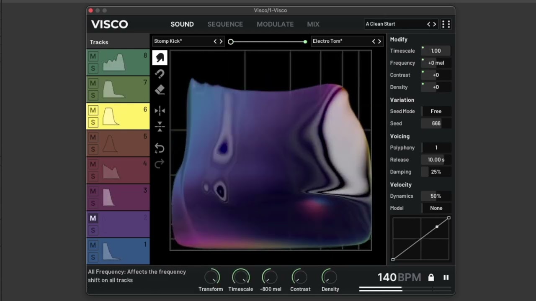Viewport: 536px width, 301px height.
Task: Unmute track 2
Action: [x=93, y=218]
